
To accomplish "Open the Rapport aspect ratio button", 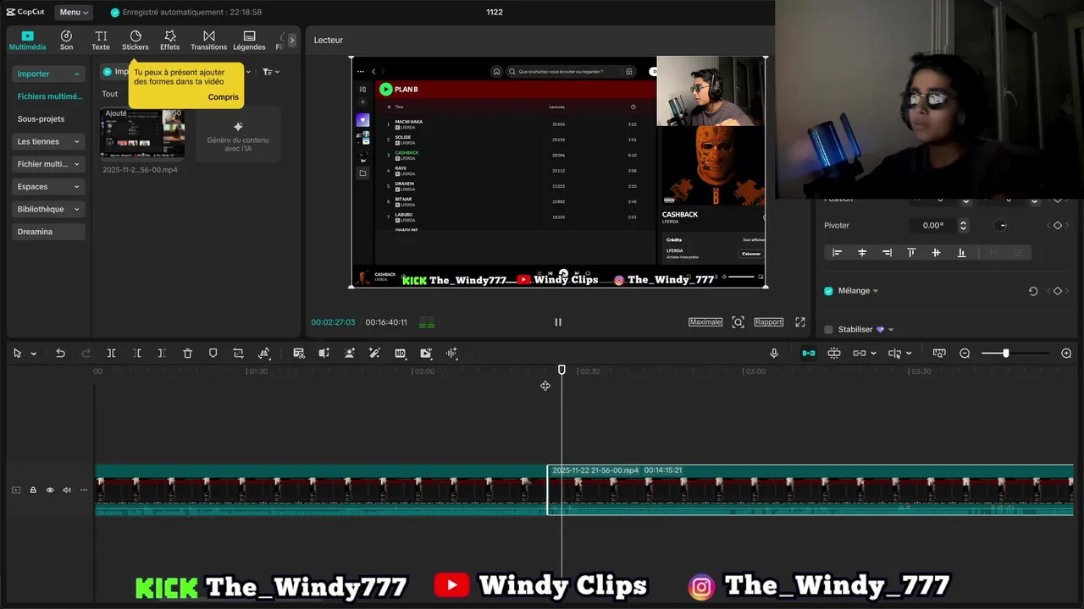I will click(x=768, y=322).
